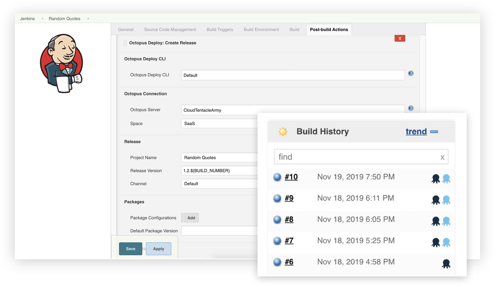The width and height of the screenshot is (495, 286).
Task: Expand the breadcrumb arrow after Jenkins
Action: tap(42, 19)
